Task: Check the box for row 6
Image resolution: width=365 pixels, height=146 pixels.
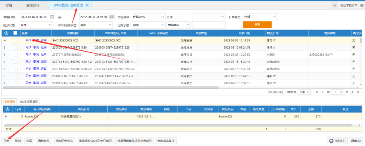Action: tap(16, 76)
